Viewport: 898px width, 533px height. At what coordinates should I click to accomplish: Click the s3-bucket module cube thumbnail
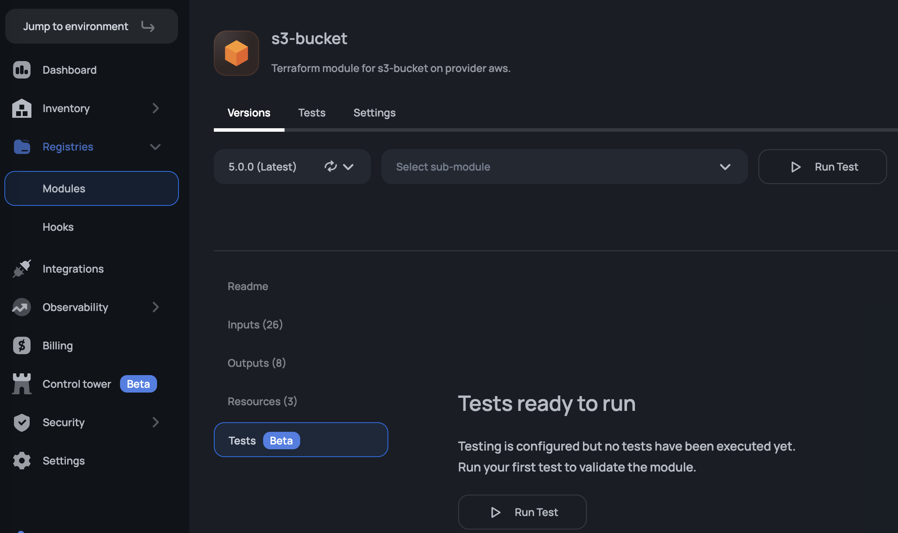(x=236, y=53)
